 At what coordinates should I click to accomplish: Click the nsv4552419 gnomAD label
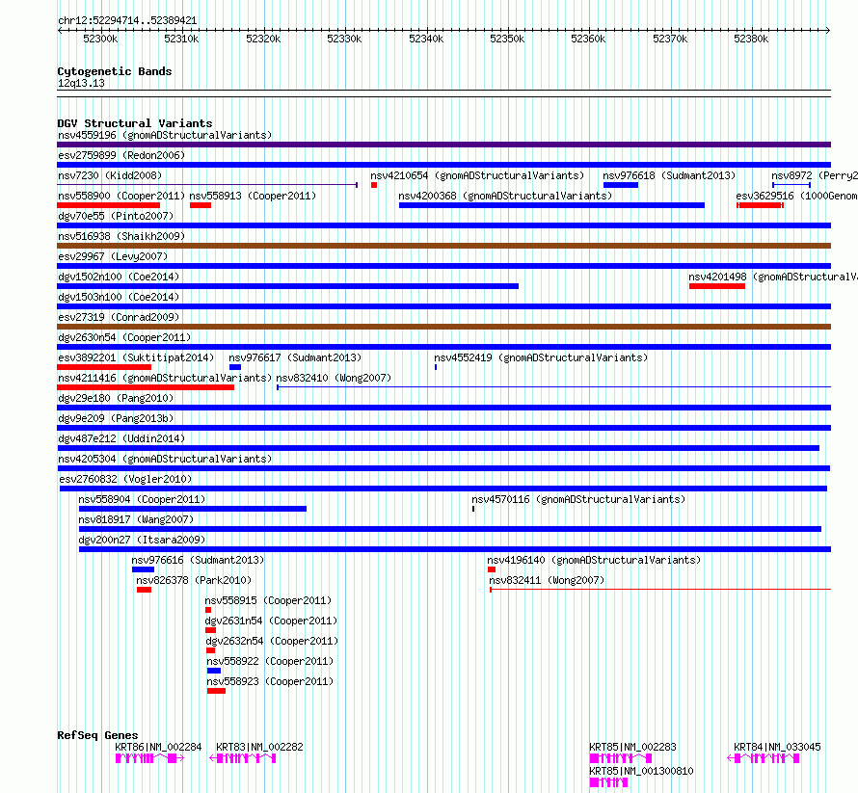541,357
